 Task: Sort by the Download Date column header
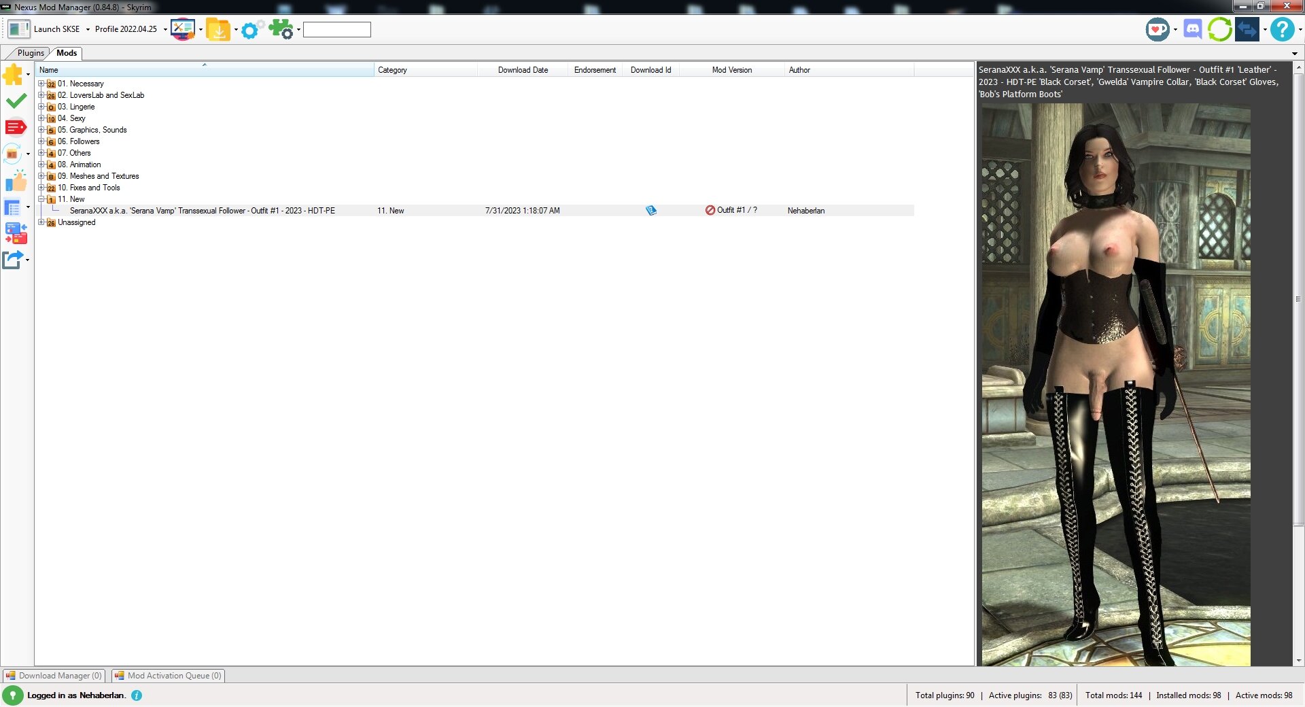pyautogui.click(x=523, y=70)
